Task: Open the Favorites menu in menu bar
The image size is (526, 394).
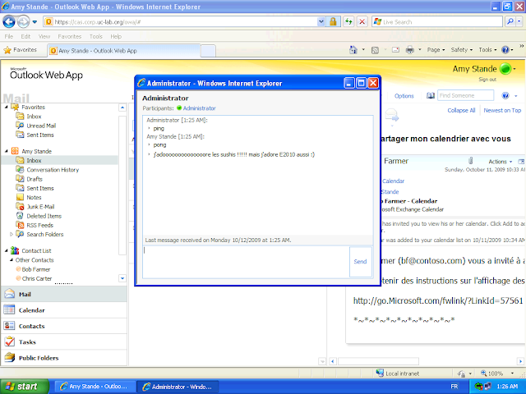Action: [69, 36]
